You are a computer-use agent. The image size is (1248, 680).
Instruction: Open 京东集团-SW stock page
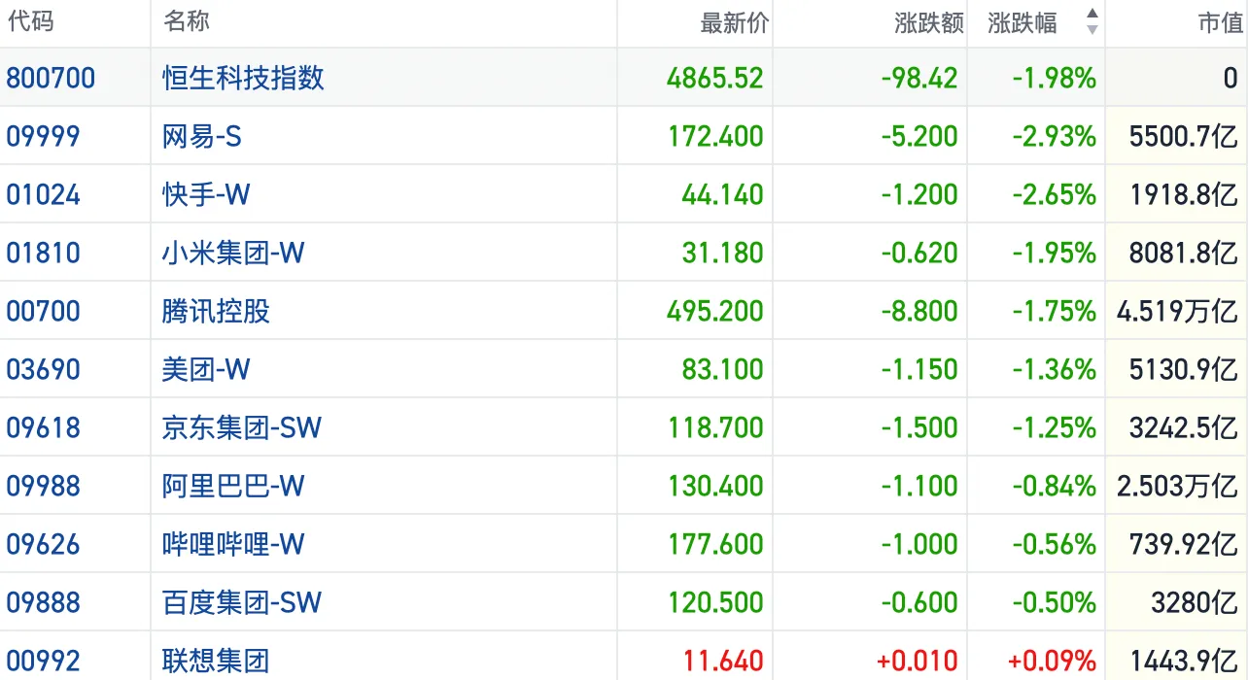coord(242,427)
